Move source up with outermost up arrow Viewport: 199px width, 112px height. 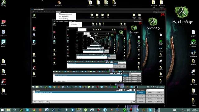tap(132, 102)
